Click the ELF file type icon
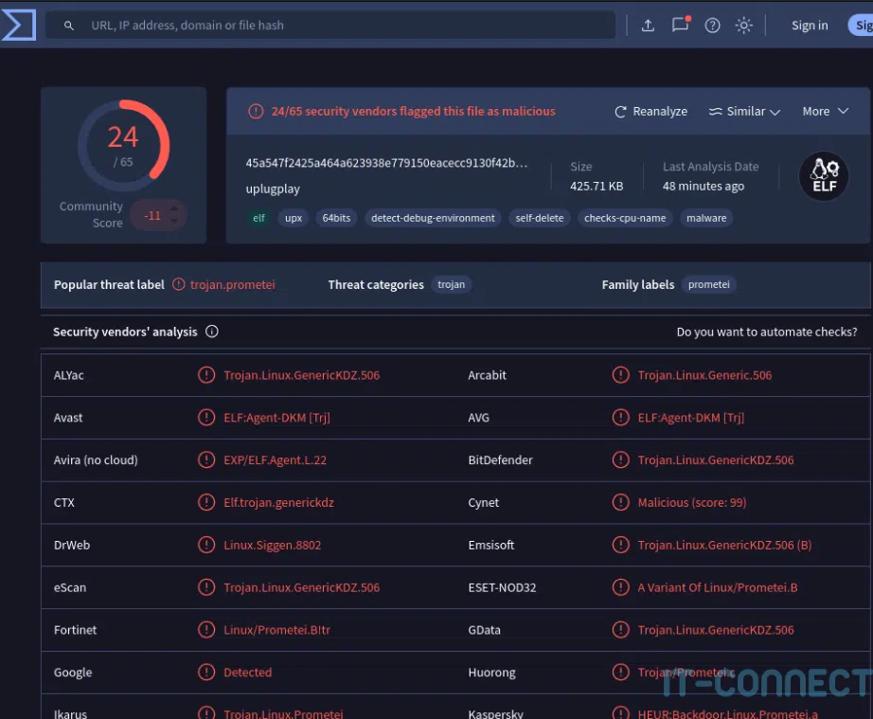The width and height of the screenshot is (873, 719). pyautogui.click(x=824, y=176)
